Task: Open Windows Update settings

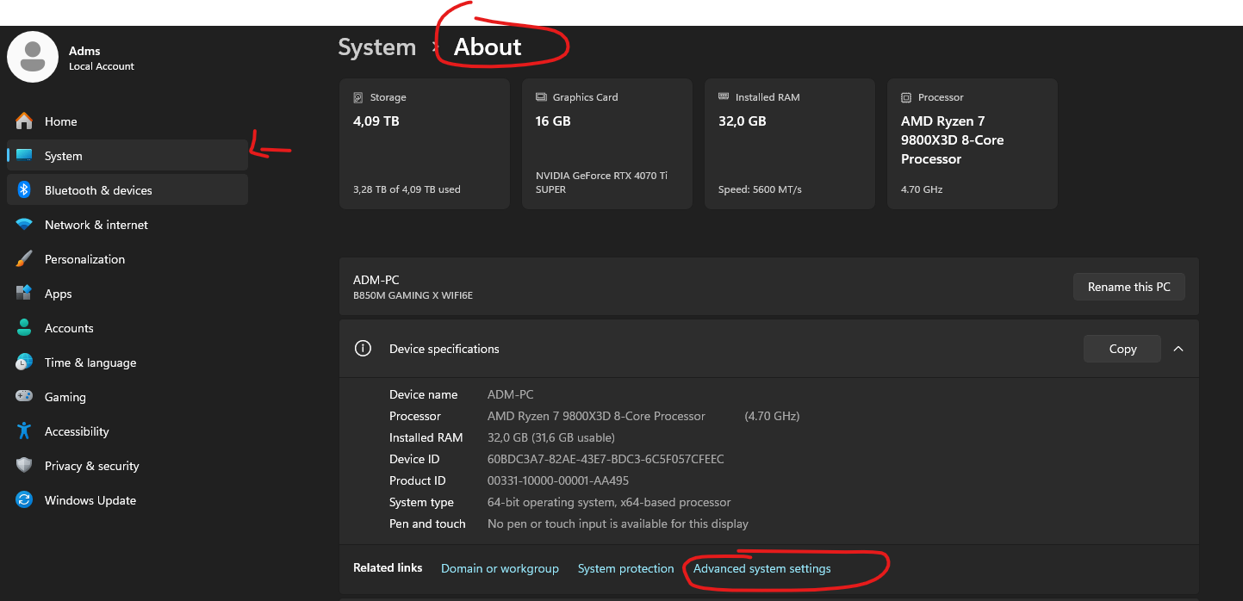Action: click(x=127, y=500)
